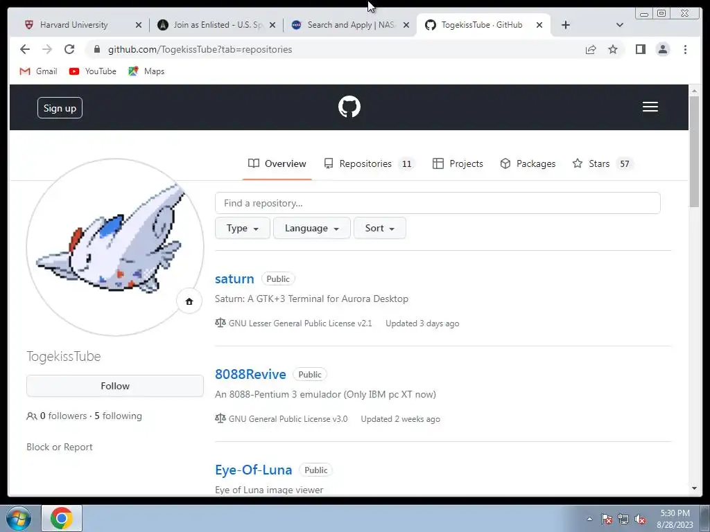The height and width of the screenshot is (532, 710).
Task: Switch to the Overview tab
Action: pos(277,163)
